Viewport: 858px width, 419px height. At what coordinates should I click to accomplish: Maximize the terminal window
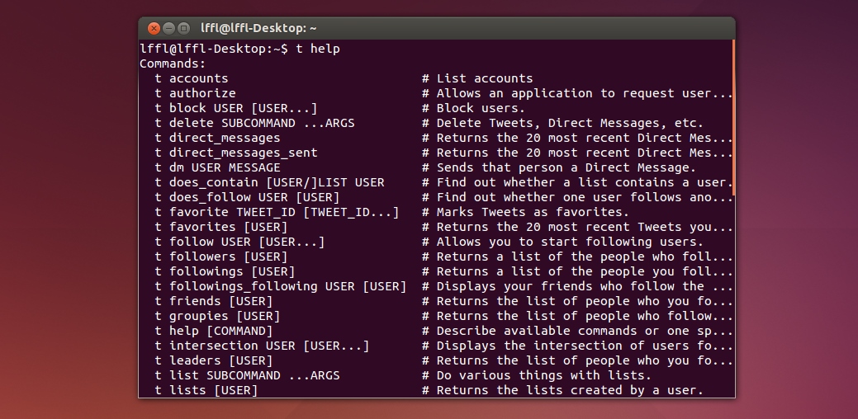pyautogui.click(x=183, y=28)
